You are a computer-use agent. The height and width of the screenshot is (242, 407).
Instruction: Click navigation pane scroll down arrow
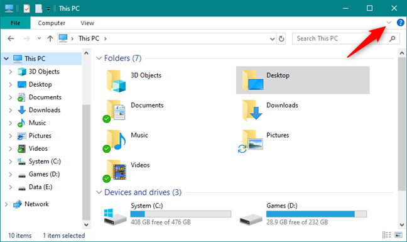tap(86, 224)
